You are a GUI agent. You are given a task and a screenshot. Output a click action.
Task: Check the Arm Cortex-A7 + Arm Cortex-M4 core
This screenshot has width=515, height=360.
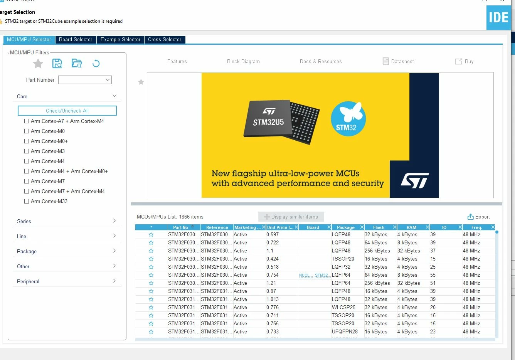click(27, 121)
